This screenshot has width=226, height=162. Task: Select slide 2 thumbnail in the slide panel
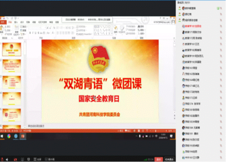(12, 66)
